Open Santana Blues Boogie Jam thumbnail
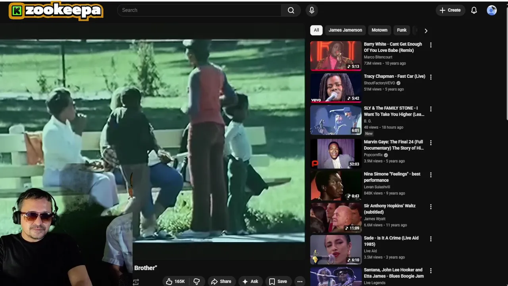Viewport: 508px width, 286px height. pos(336,276)
